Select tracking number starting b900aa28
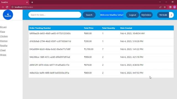Image resolution: width=177 pixels, height=99 pixels. tap(50, 33)
